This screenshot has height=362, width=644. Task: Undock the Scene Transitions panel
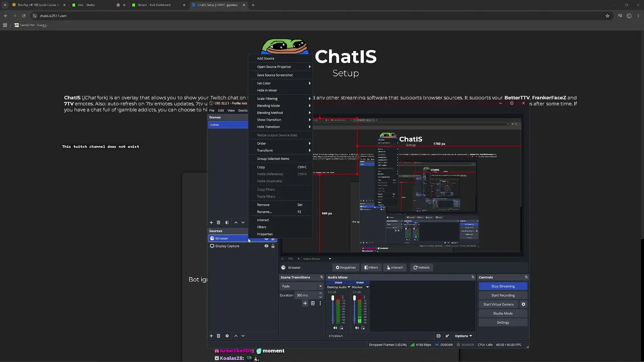(x=321, y=277)
